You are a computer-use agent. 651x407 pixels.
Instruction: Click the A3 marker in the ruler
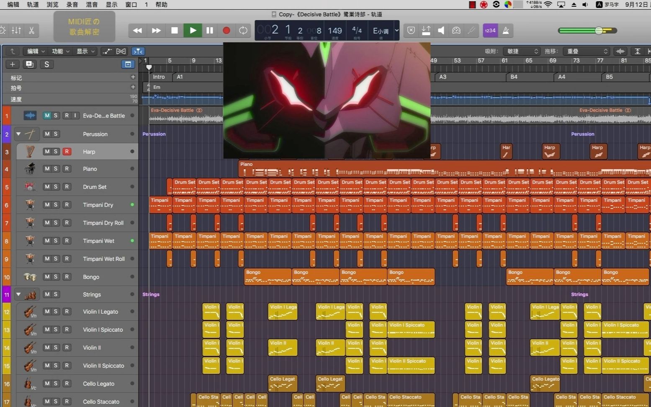coord(443,77)
